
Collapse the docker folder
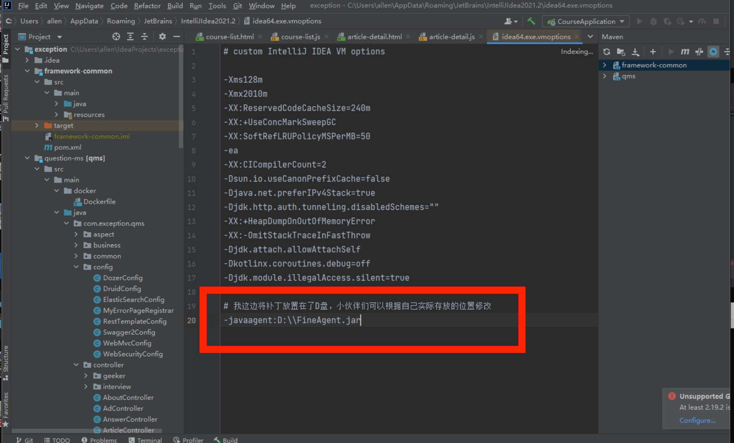point(57,191)
